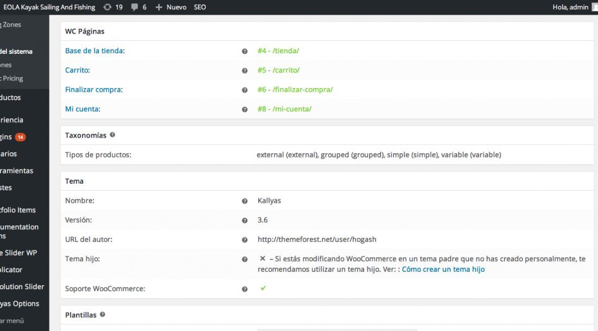Click the theme name Kallyas
This screenshot has width=598, height=331.
[269, 201]
